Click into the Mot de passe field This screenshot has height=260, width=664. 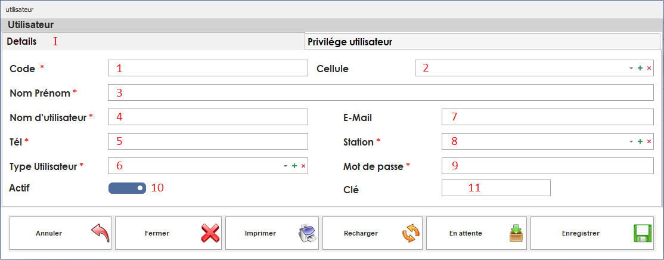click(x=547, y=166)
